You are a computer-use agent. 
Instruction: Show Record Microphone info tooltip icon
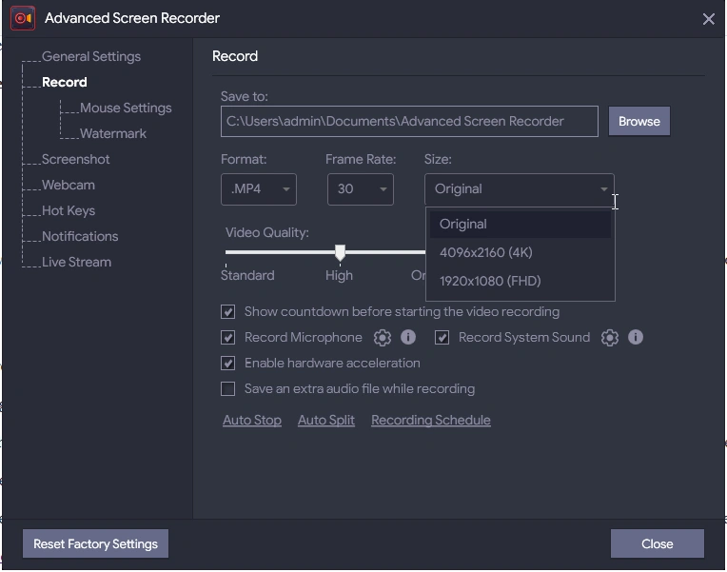tap(408, 337)
